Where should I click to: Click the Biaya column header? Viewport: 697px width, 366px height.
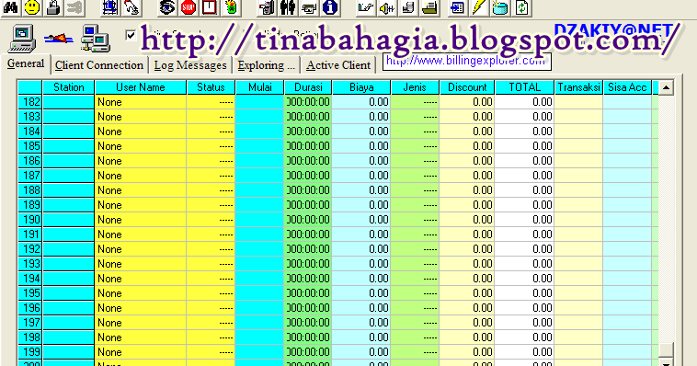361,87
